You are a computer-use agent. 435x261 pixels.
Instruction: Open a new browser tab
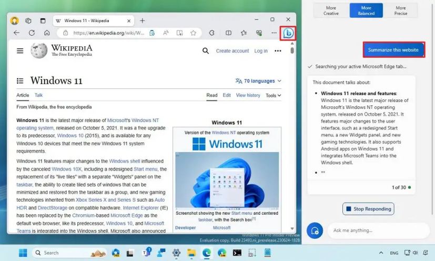point(143,21)
